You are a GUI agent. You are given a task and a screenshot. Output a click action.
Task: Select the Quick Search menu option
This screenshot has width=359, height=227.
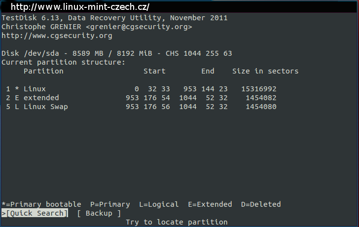tap(35, 213)
